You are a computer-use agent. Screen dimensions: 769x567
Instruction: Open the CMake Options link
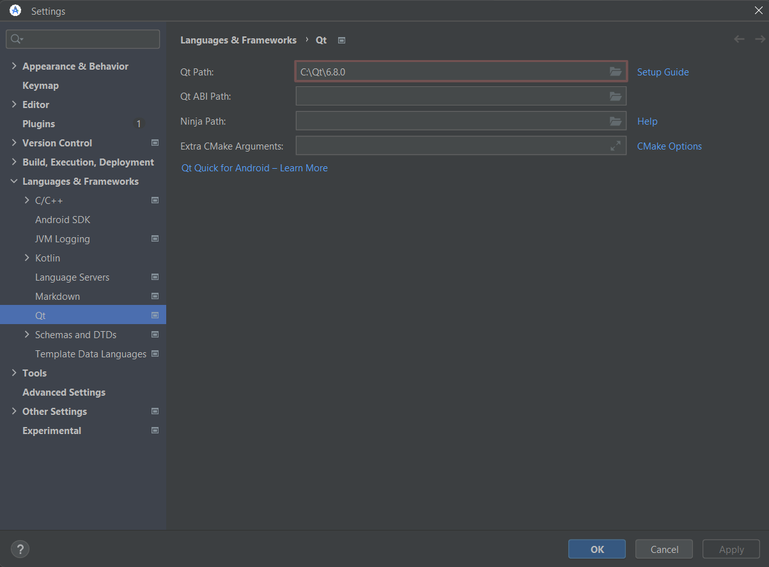tap(669, 146)
